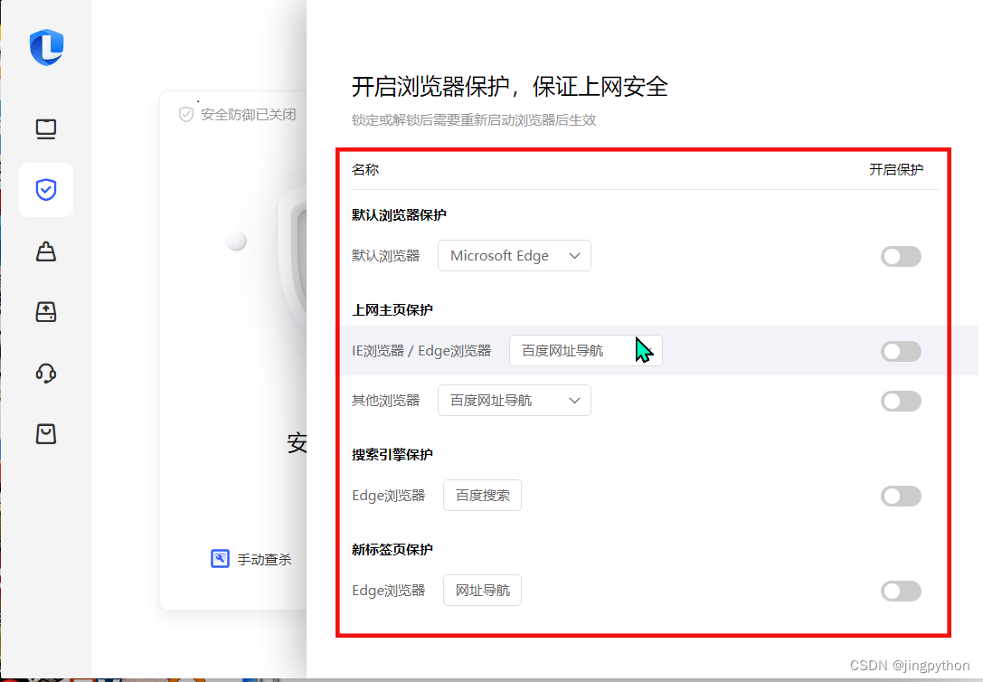The height and width of the screenshot is (682, 983).
Task: Open the cleanup weight icon in sidebar
Action: click(46, 251)
